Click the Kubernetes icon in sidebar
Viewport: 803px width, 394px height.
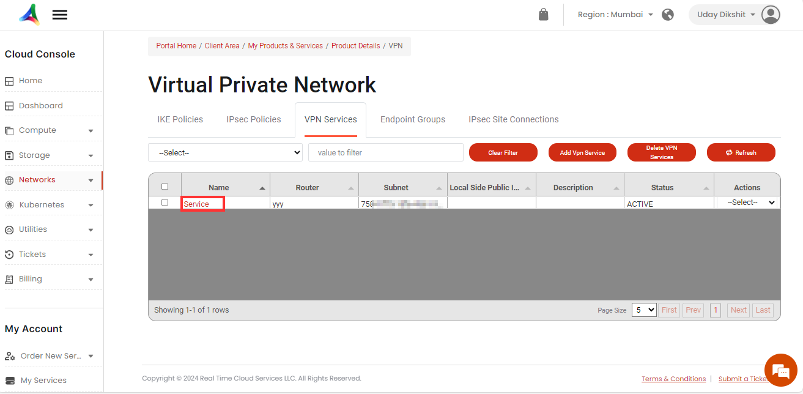coord(9,205)
